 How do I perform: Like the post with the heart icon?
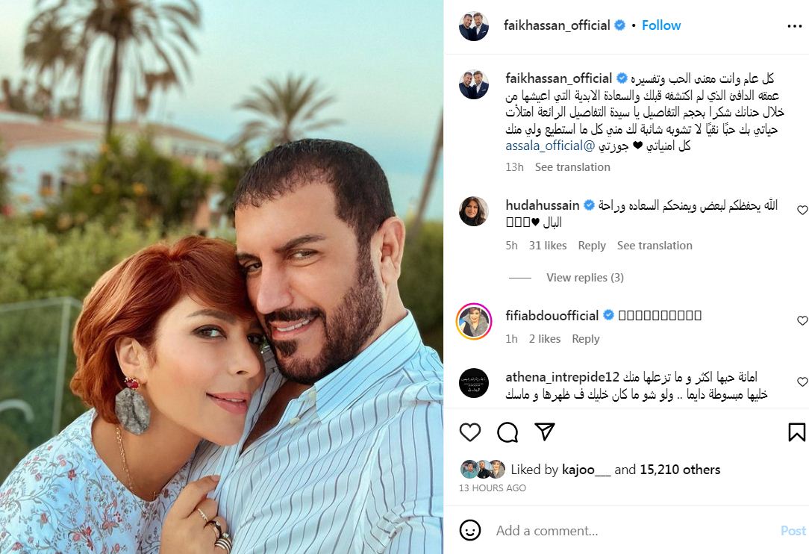pyautogui.click(x=470, y=432)
